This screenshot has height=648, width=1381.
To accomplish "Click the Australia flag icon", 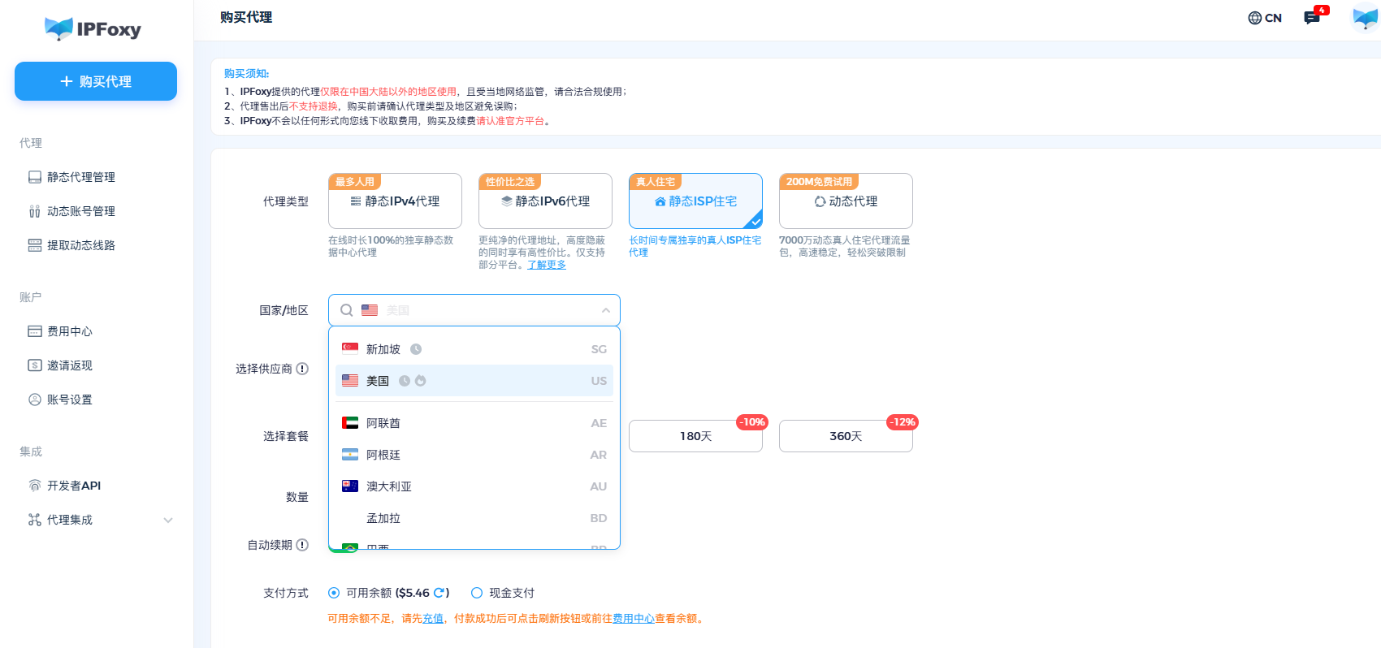I will (x=350, y=486).
